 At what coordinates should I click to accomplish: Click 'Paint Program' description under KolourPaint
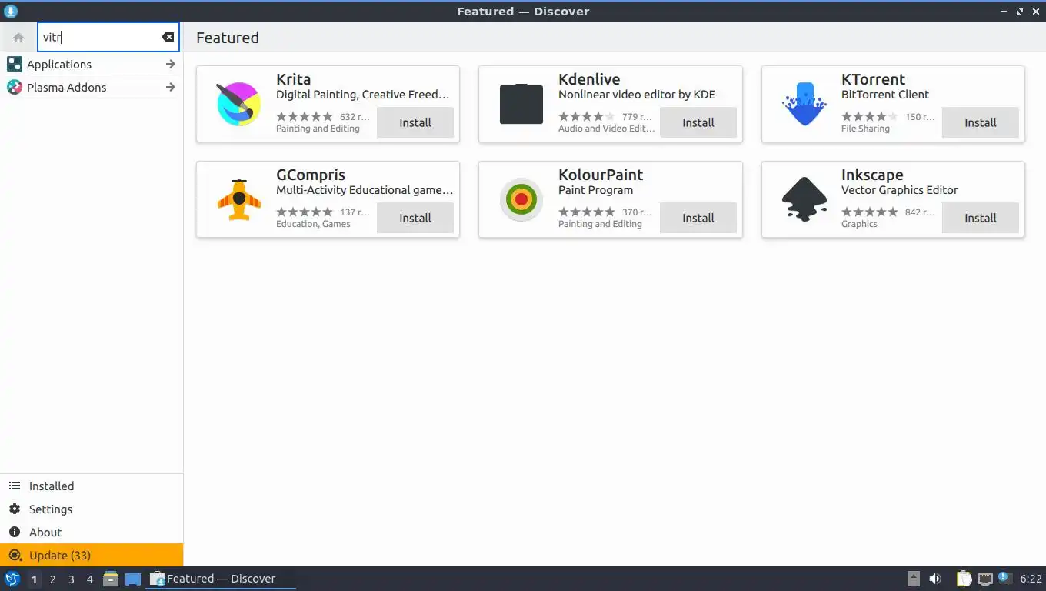(596, 190)
